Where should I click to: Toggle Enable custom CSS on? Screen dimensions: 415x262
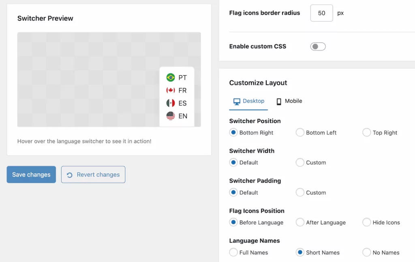[x=318, y=46]
